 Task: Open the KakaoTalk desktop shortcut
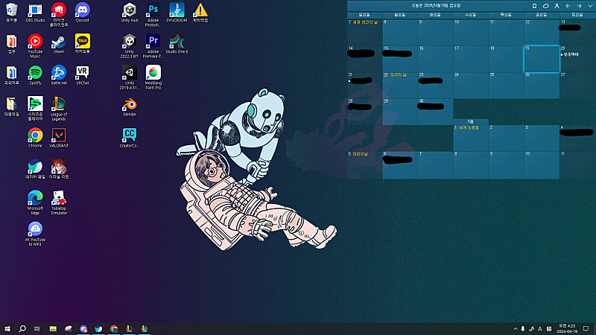(x=82, y=41)
